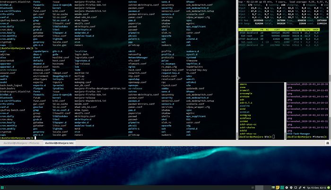
Task: Click the paperclip clipboard tray icon
Action: click(300, 188)
